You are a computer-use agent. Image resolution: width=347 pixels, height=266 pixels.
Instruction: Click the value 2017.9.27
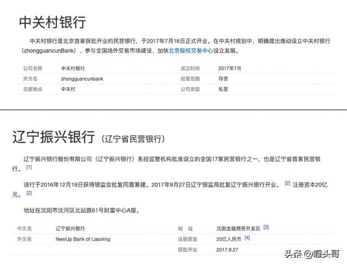[x=227, y=250]
